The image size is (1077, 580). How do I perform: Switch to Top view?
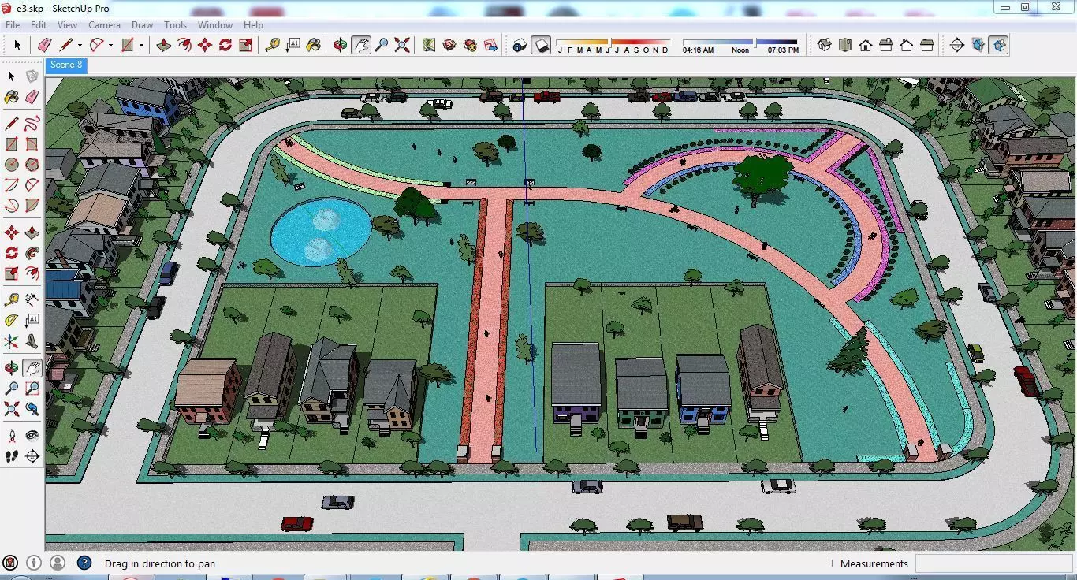click(845, 45)
